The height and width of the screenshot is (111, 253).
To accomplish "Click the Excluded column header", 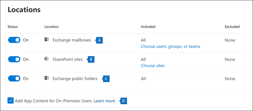I will tap(232, 26).
